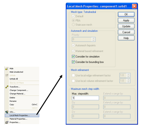The image size is (143, 127).
Task: Click the Properties icon at menu bottom
Action: 7,122
